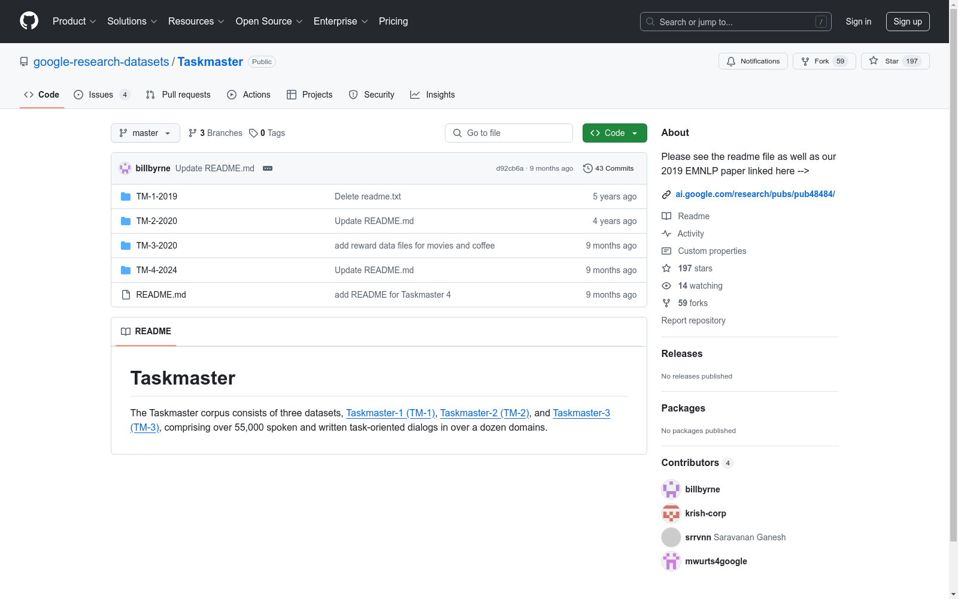Open the Enterprise dropdown menu
Viewport: 958px width, 599px height.
(341, 22)
